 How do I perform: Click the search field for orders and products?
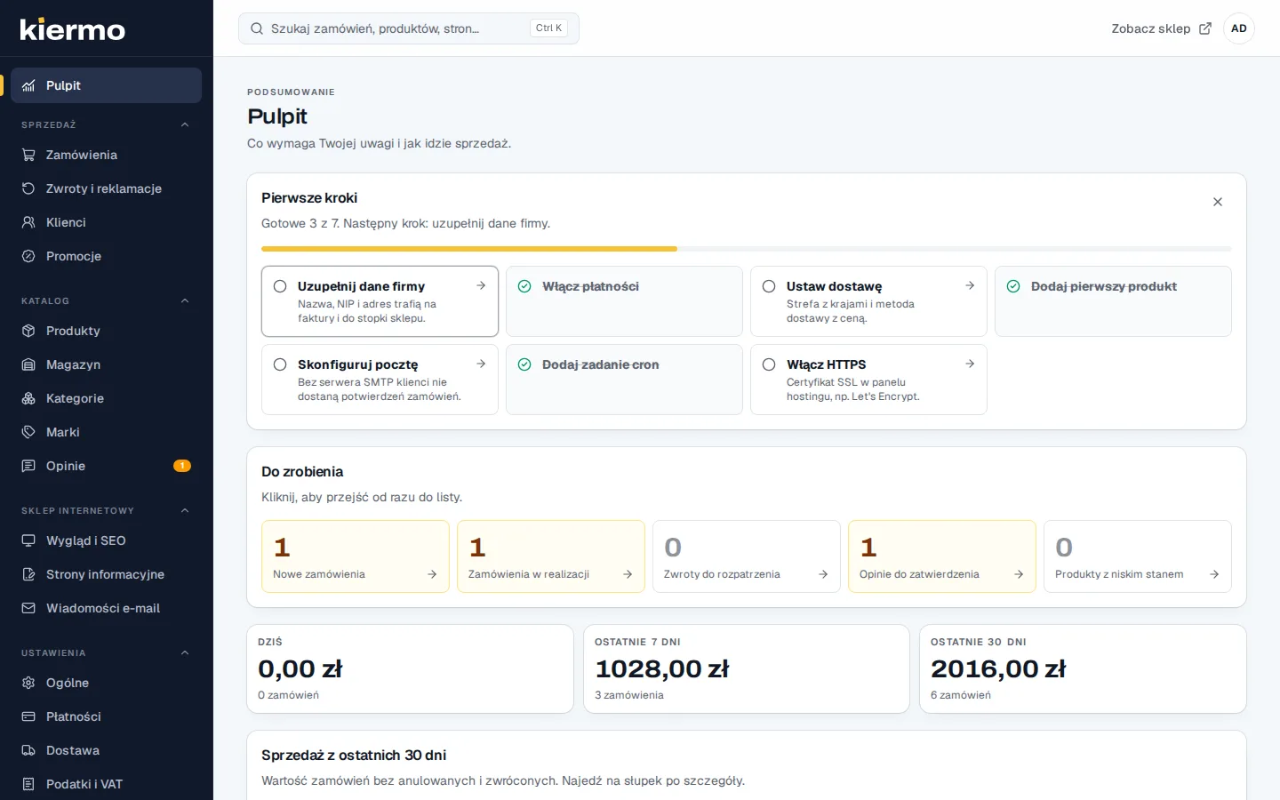click(409, 28)
